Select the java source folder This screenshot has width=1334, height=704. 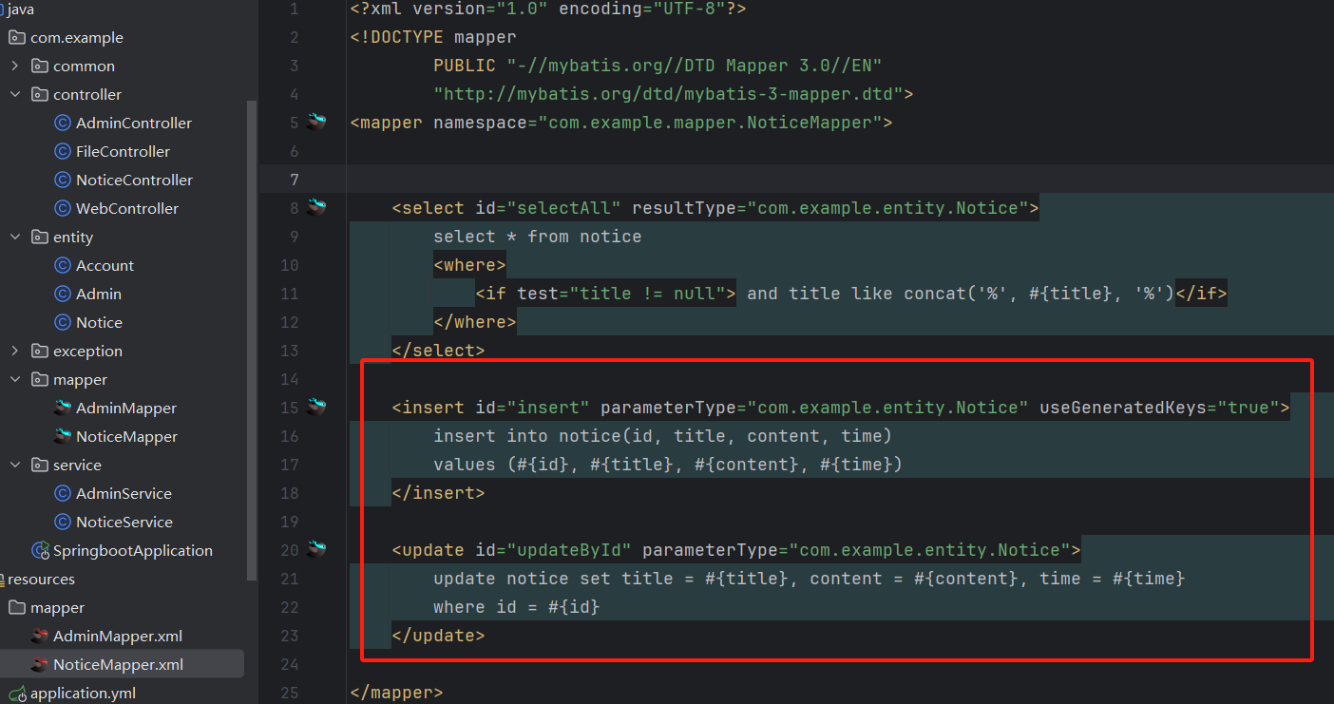[21, 9]
